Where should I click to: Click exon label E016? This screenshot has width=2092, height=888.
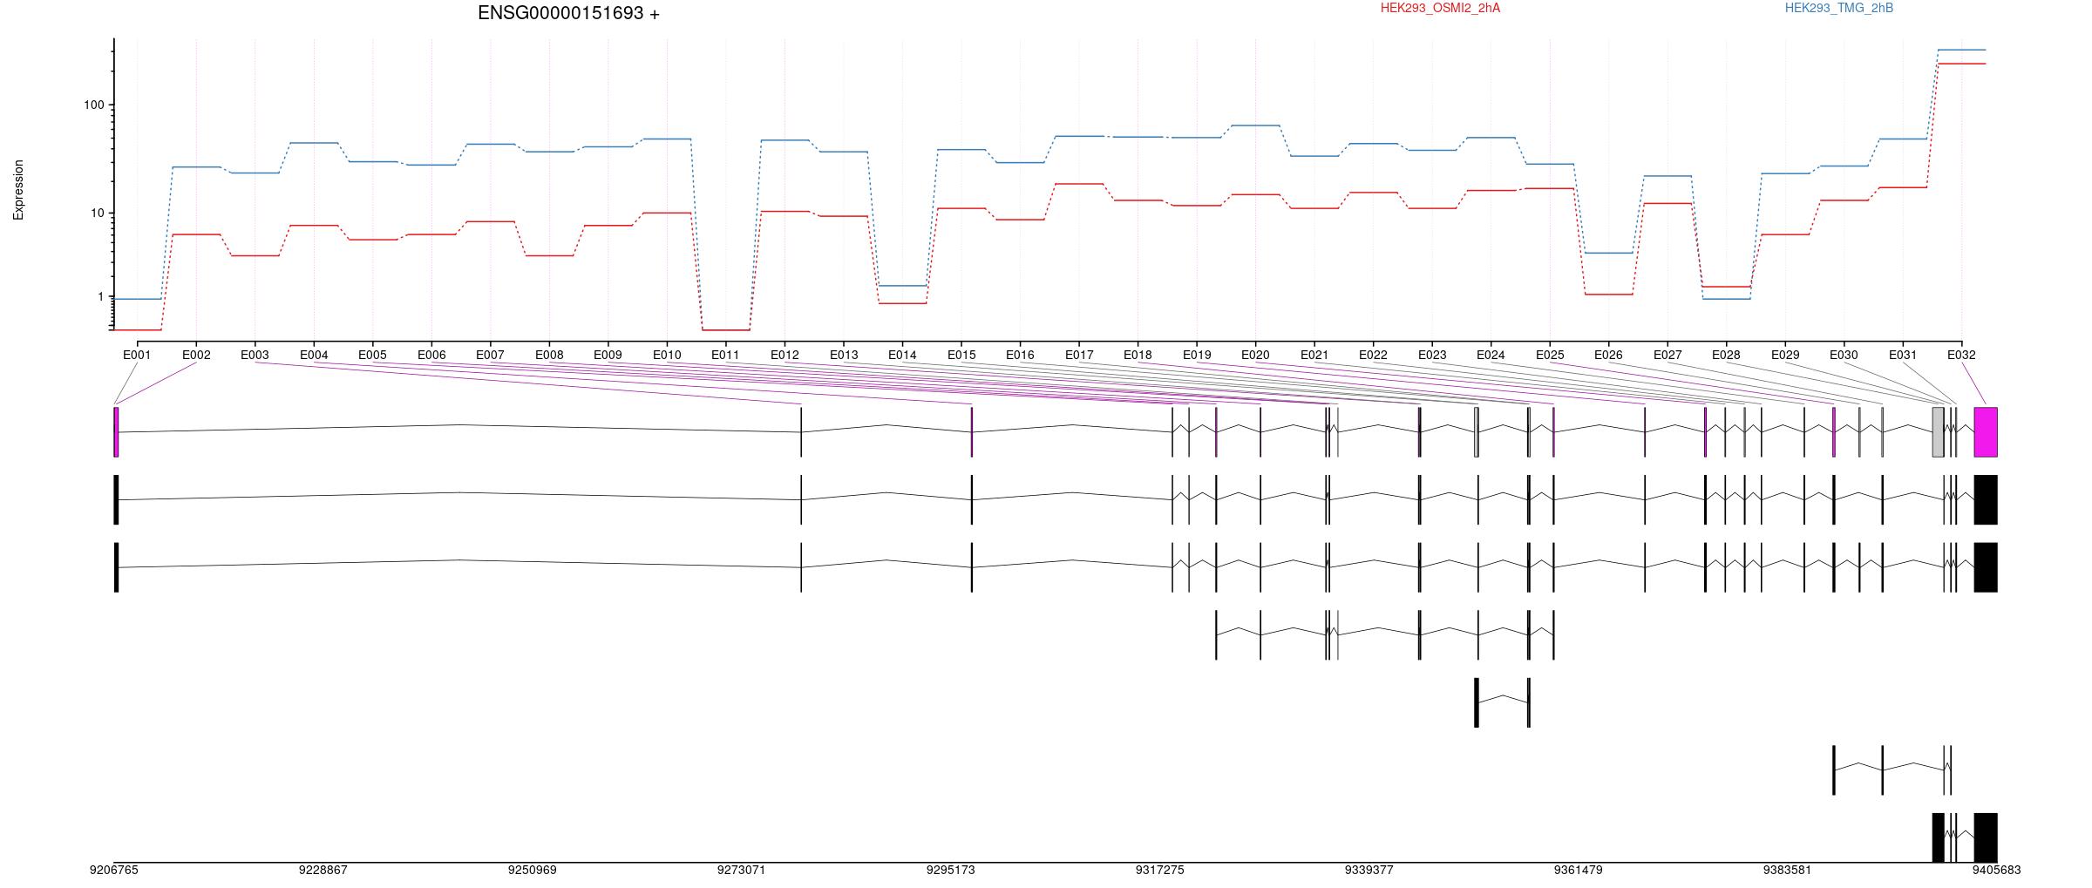point(1020,355)
